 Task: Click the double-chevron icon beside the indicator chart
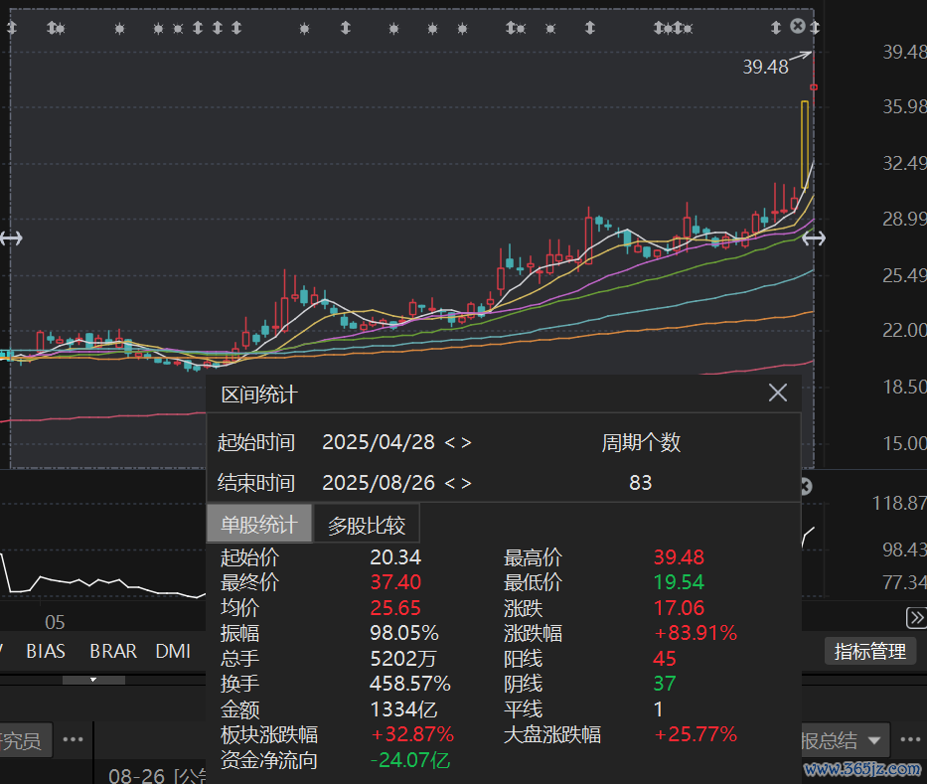[916, 618]
